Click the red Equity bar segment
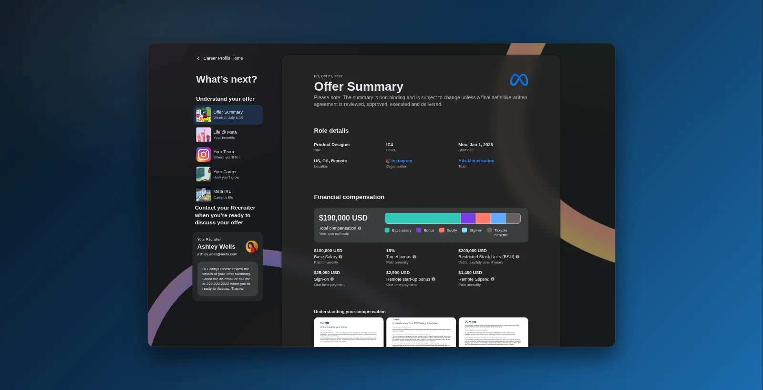Viewport: 763px width, 390px height. (x=483, y=218)
